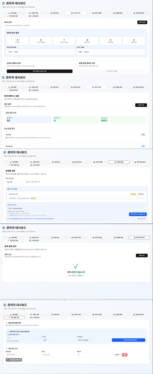Click the black 데이터 확인 button
Viewport: 153px width, 374px height.
142,22
